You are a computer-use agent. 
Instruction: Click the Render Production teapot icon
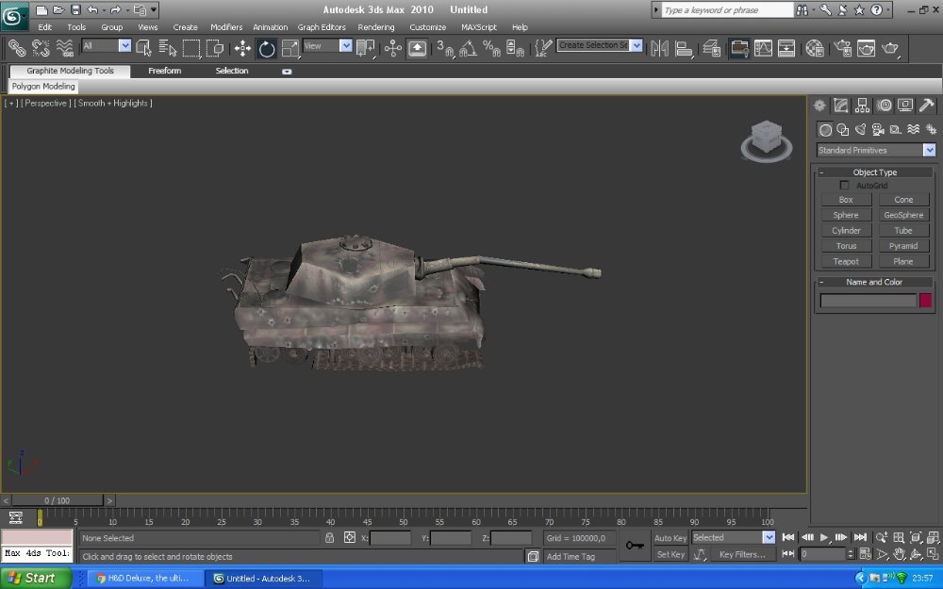point(890,48)
